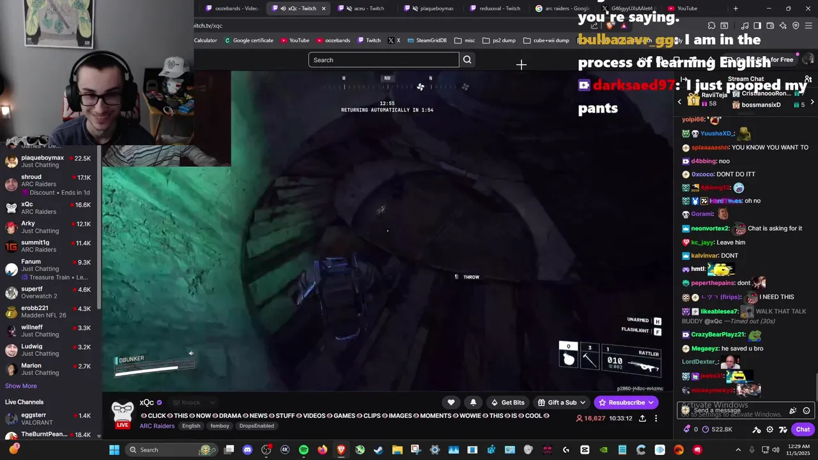Show previous gift leaderboard entry arrow

(679, 102)
